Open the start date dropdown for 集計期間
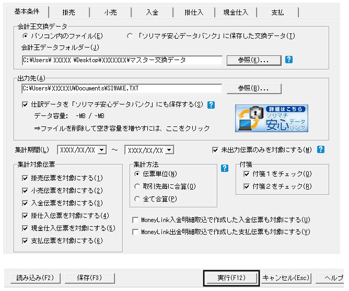Image resolution: width=349 pixels, height=291 pixels. [101, 150]
